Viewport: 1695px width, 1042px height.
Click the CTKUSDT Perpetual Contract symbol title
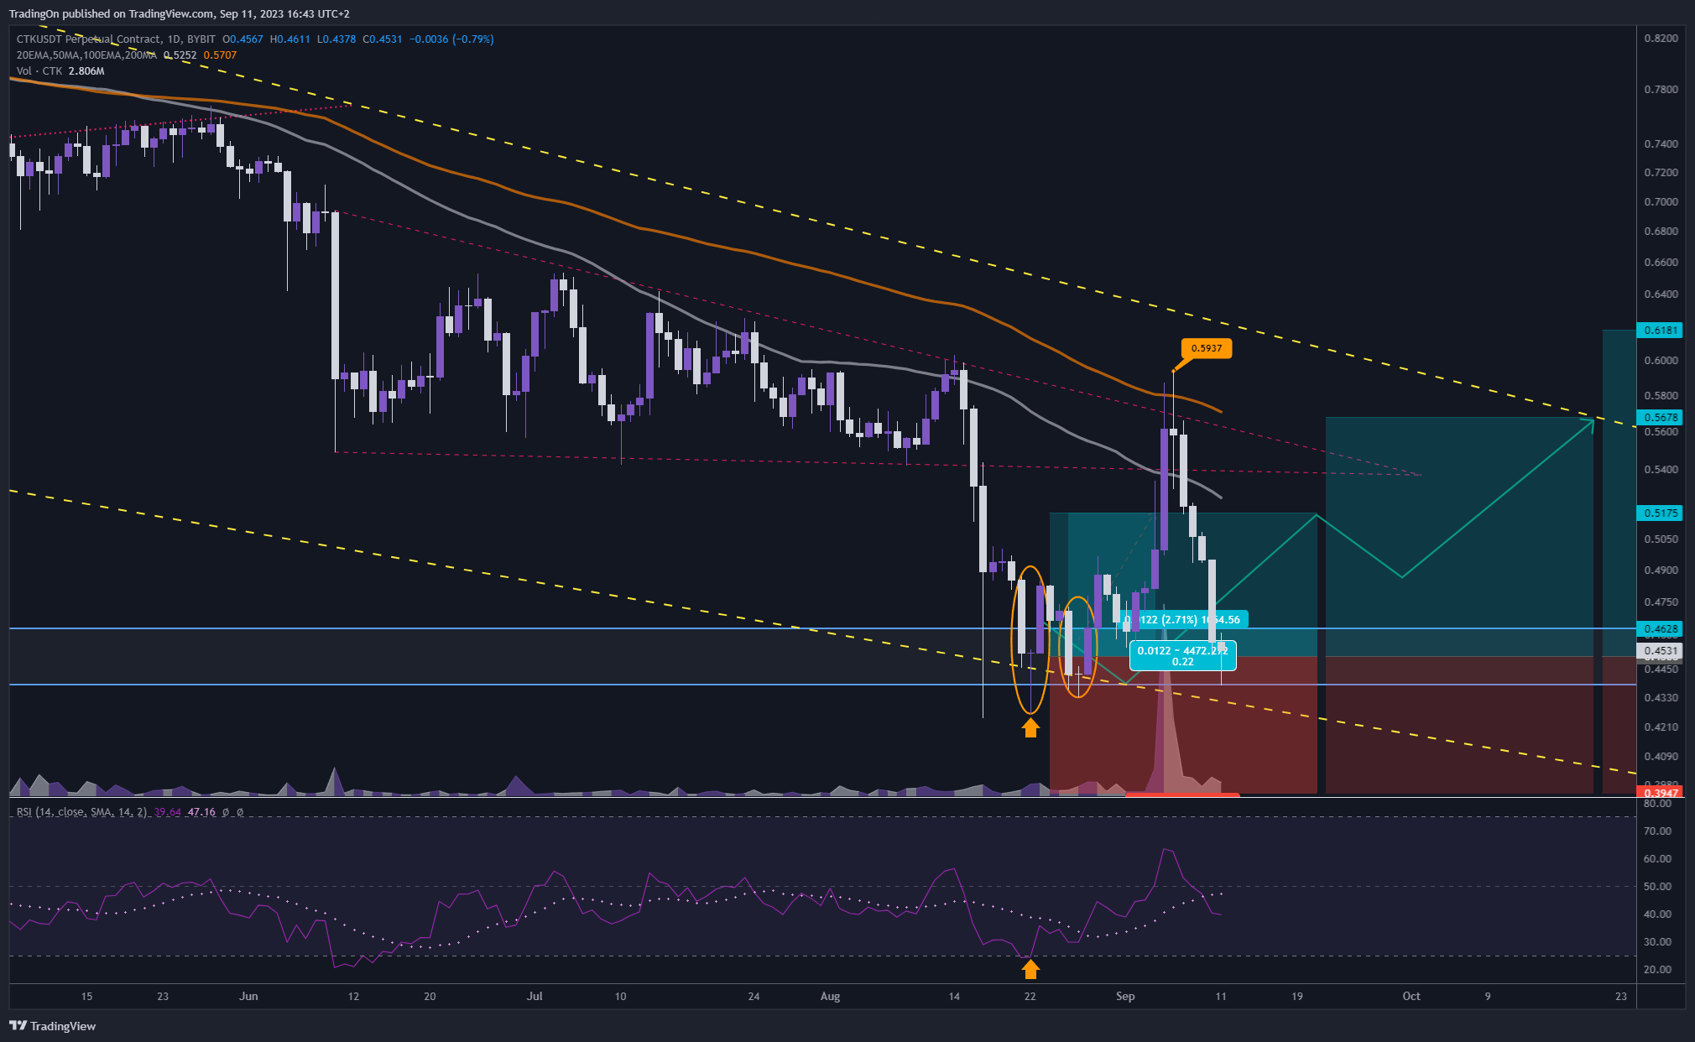89,39
